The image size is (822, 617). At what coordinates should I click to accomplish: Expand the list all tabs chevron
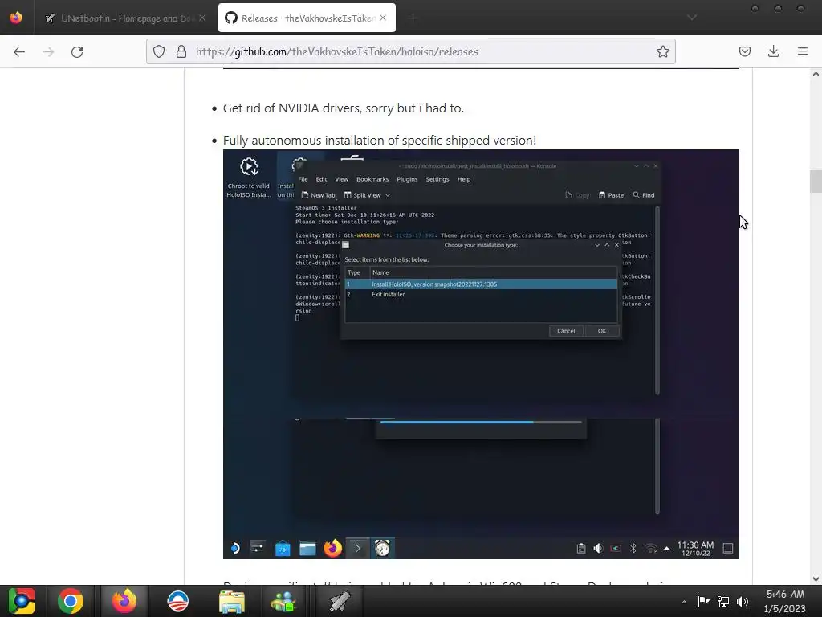tap(692, 18)
